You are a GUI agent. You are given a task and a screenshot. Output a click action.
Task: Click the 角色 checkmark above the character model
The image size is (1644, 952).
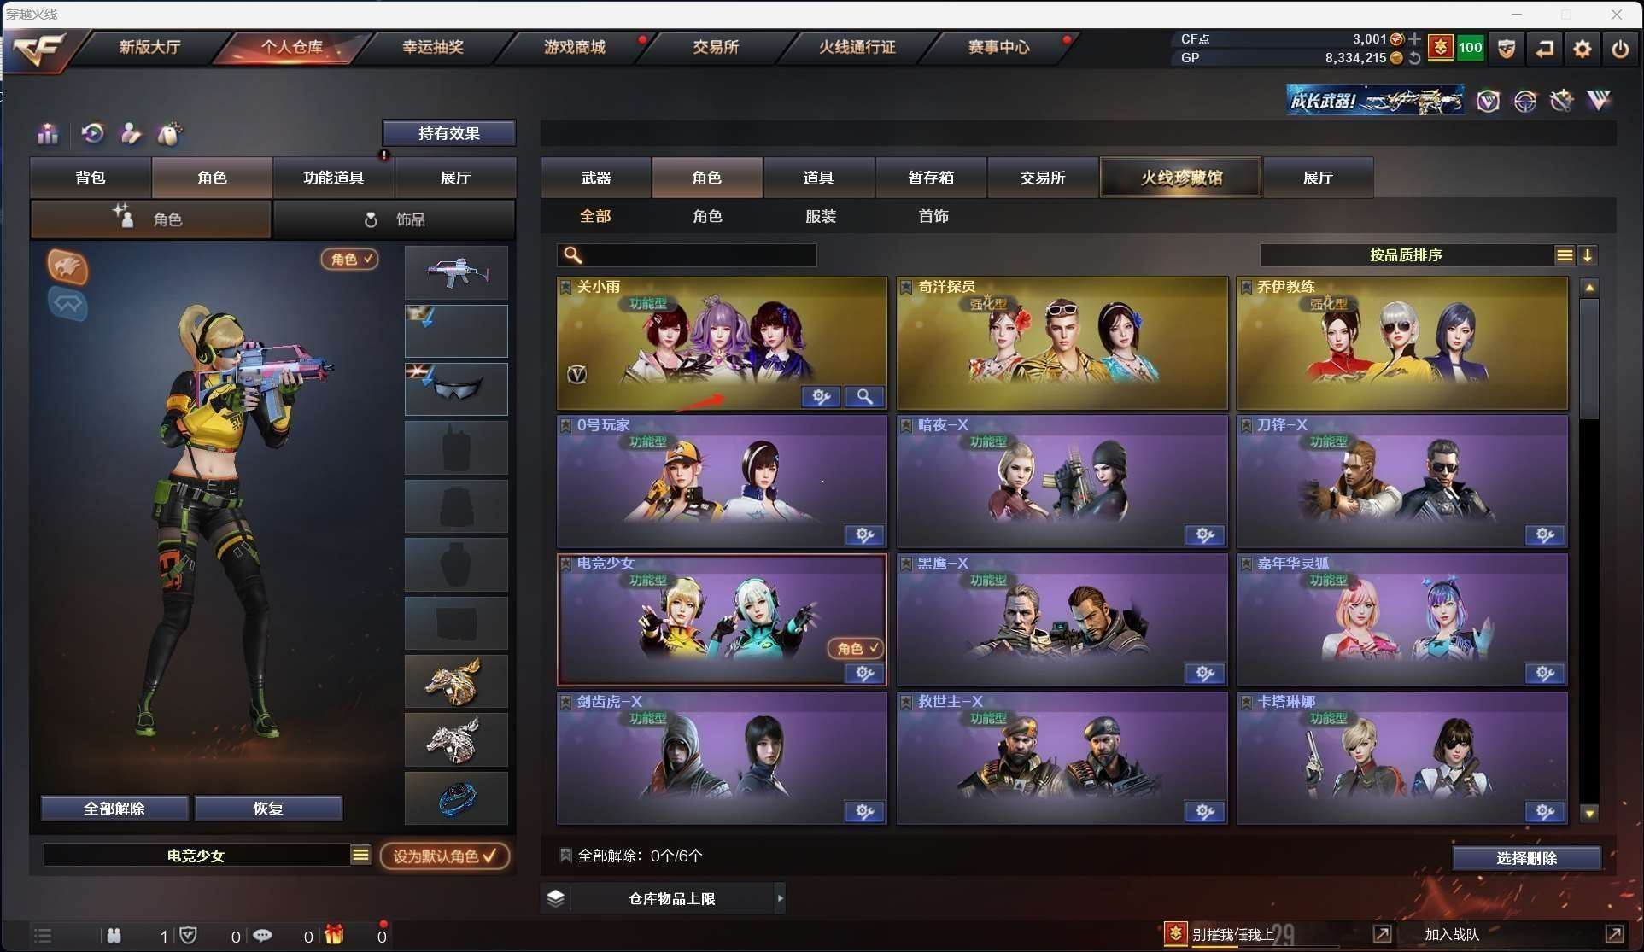click(x=348, y=260)
